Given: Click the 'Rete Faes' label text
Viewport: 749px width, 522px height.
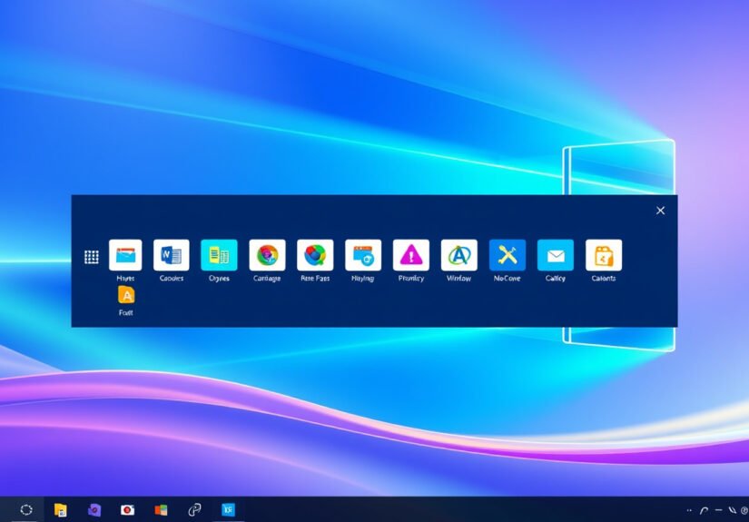Looking at the screenshot, I should [x=315, y=278].
